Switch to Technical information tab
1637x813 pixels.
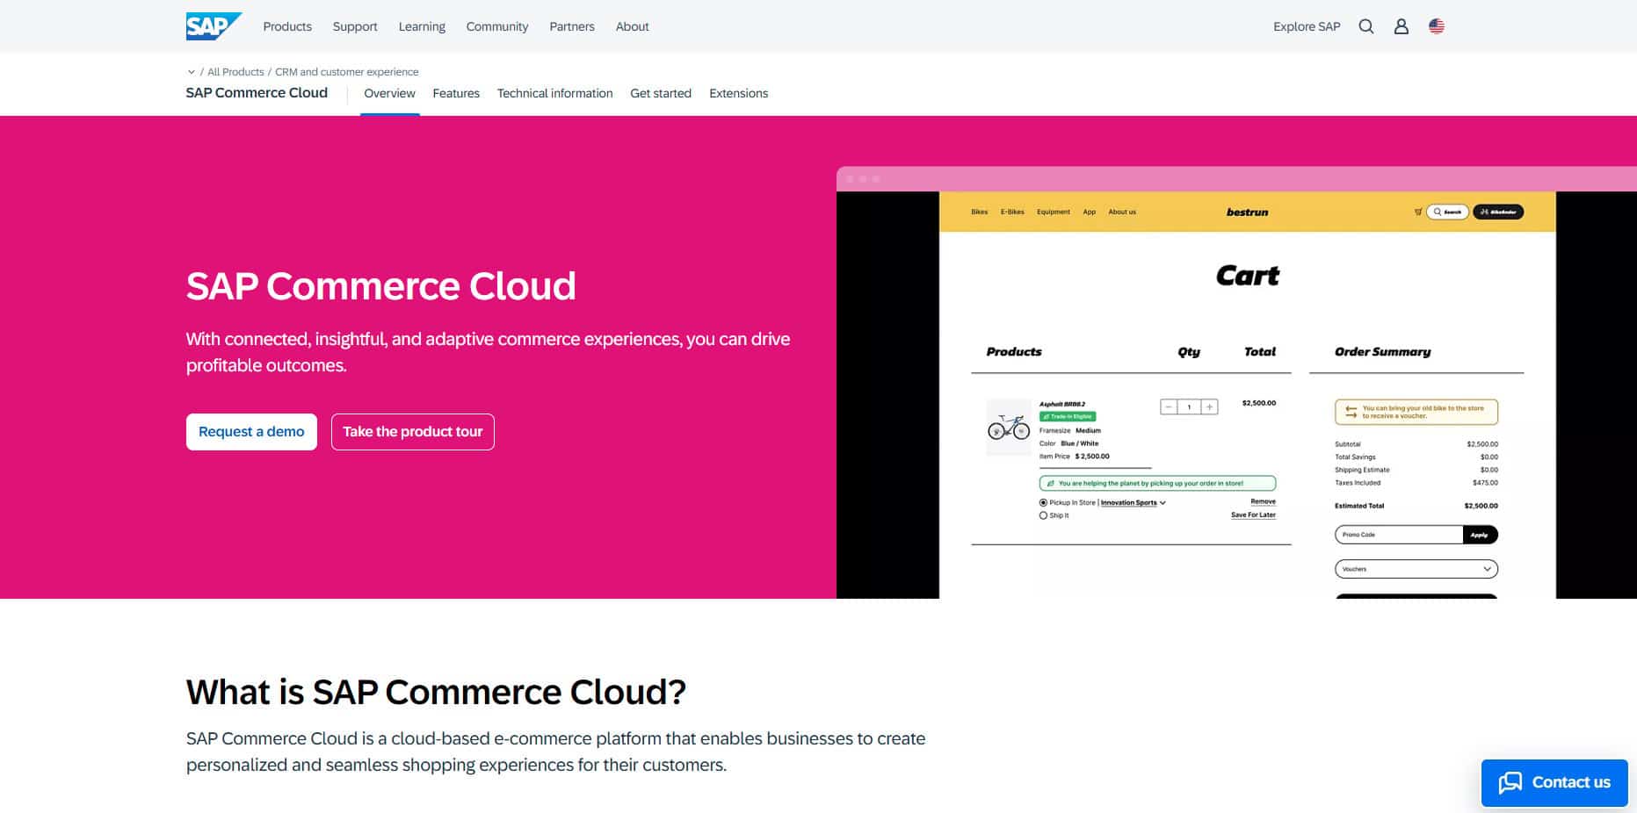coord(554,93)
